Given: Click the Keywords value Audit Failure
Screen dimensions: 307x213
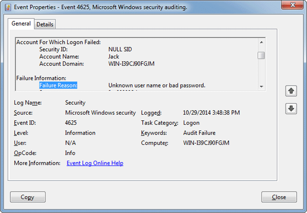Looking at the screenshot, I should point(200,133).
